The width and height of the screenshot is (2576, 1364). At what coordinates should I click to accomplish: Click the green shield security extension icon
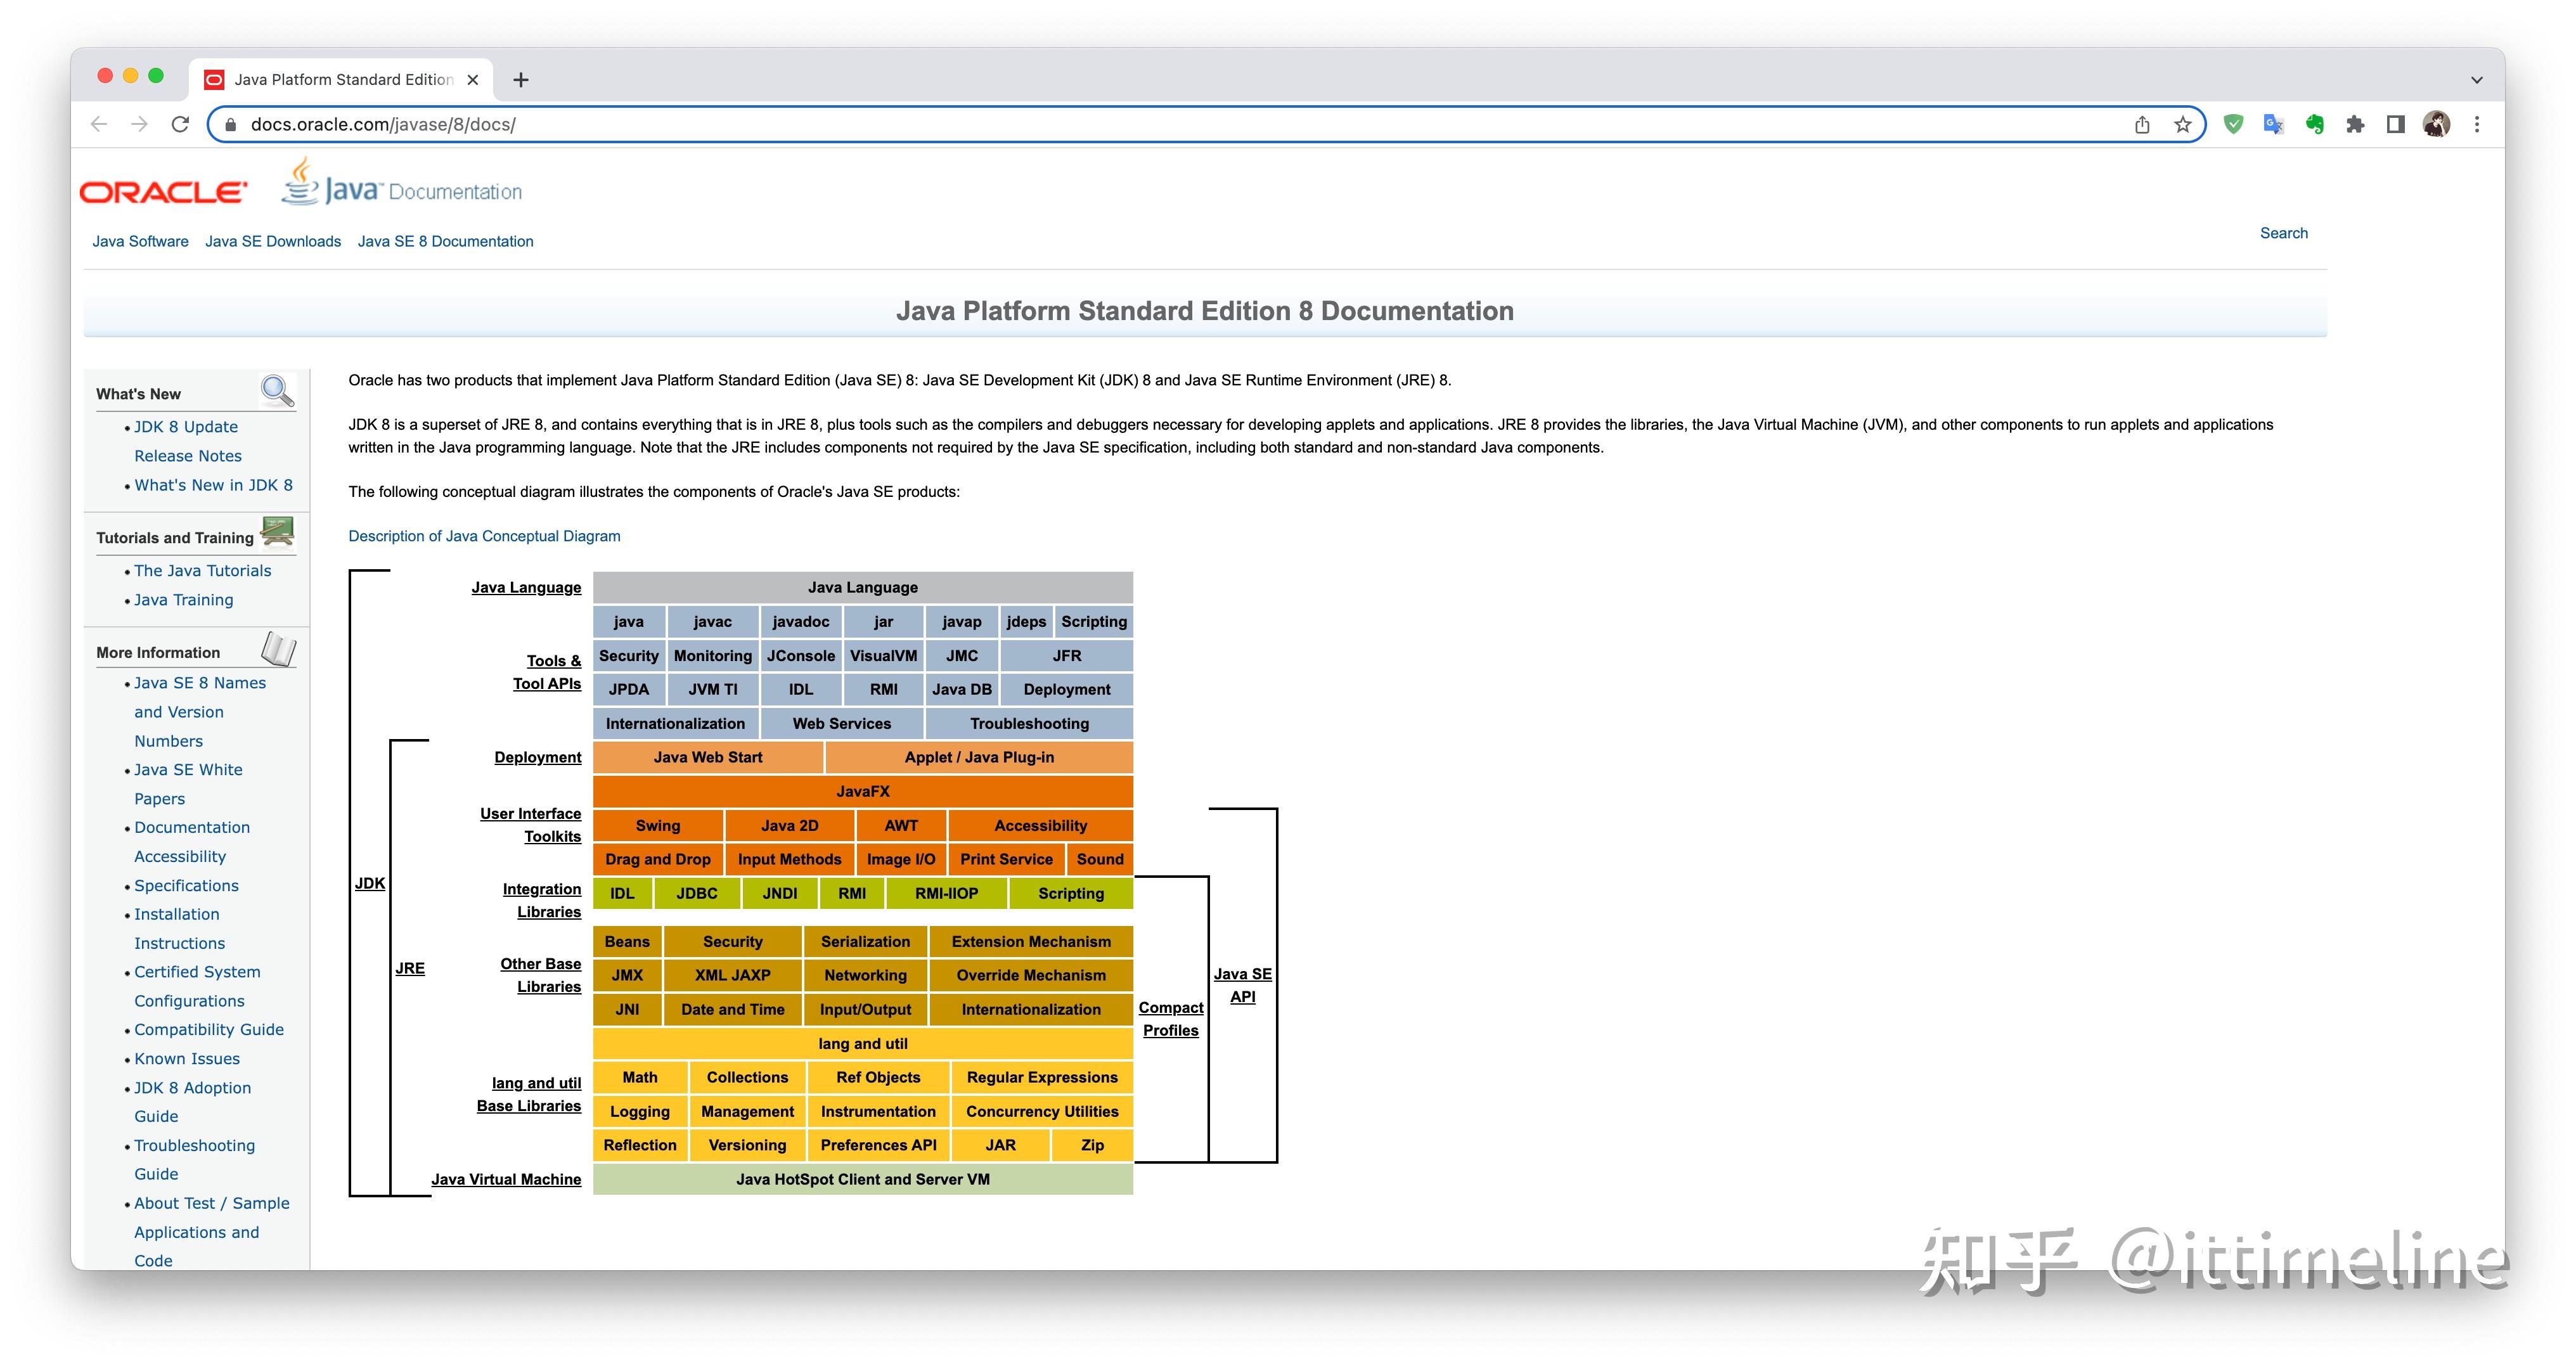coord(2233,124)
